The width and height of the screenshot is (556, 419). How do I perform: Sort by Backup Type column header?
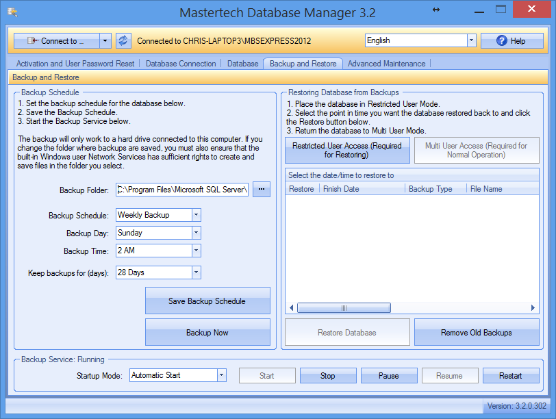tap(435, 189)
